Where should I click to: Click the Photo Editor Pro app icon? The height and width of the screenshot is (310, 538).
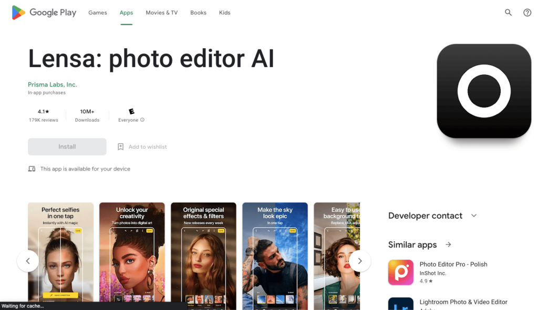tap(401, 272)
